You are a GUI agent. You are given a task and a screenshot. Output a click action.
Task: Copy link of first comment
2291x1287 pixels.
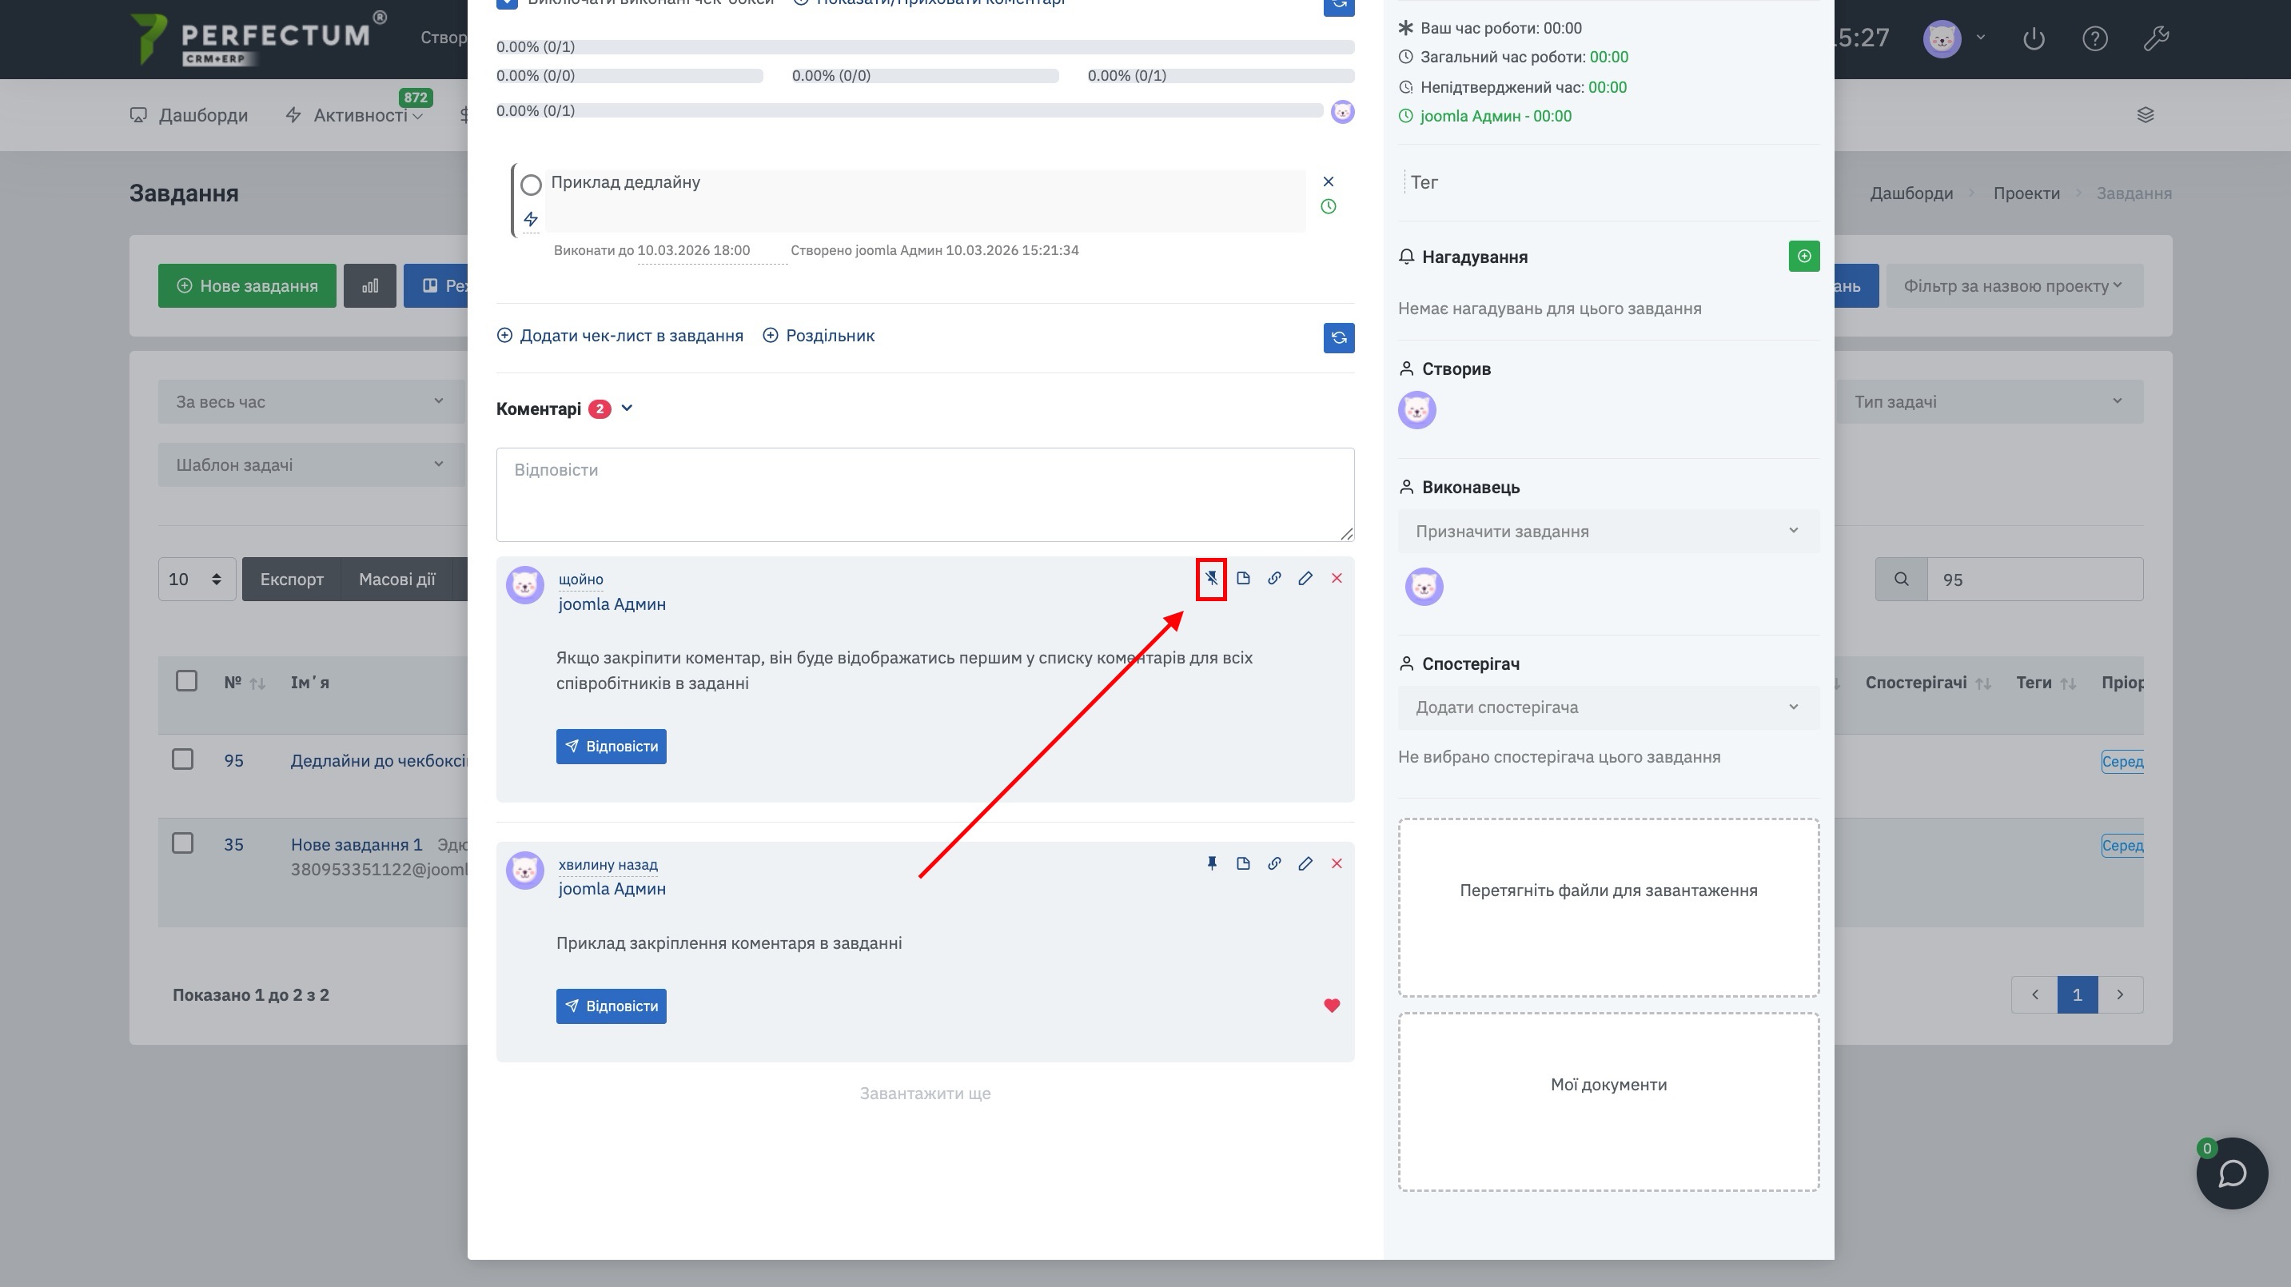click(1273, 578)
